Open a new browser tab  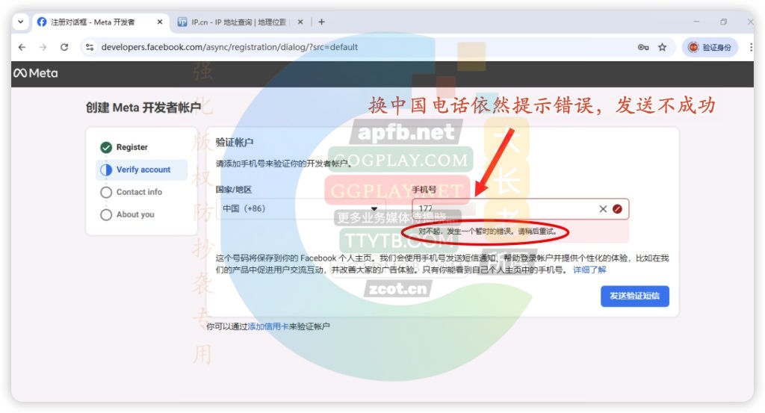[321, 22]
